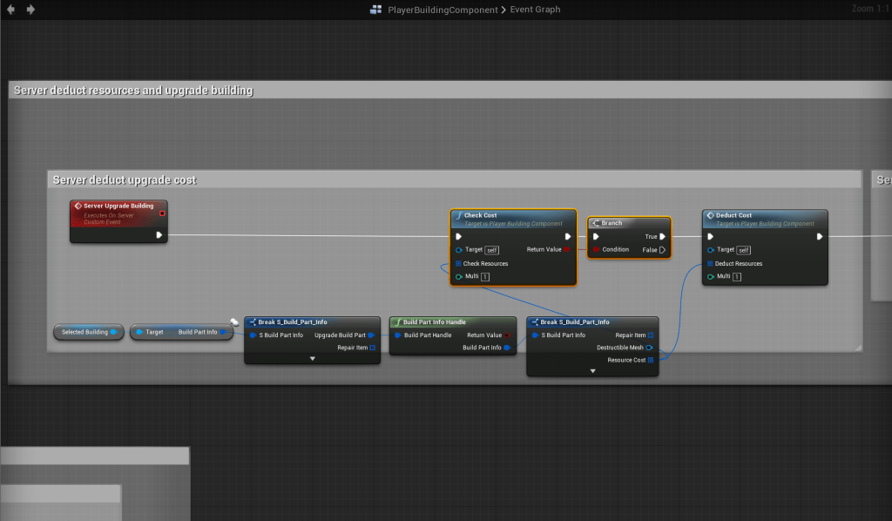Click the Branch node icon

pyautogui.click(x=596, y=223)
